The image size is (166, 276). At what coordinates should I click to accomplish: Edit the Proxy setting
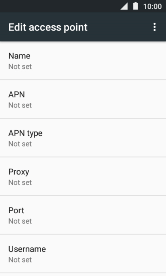pos(83,176)
